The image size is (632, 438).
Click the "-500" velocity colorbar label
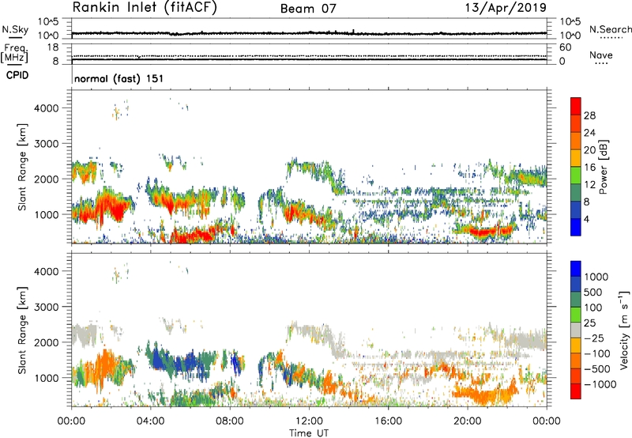pyautogui.click(x=597, y=369)
